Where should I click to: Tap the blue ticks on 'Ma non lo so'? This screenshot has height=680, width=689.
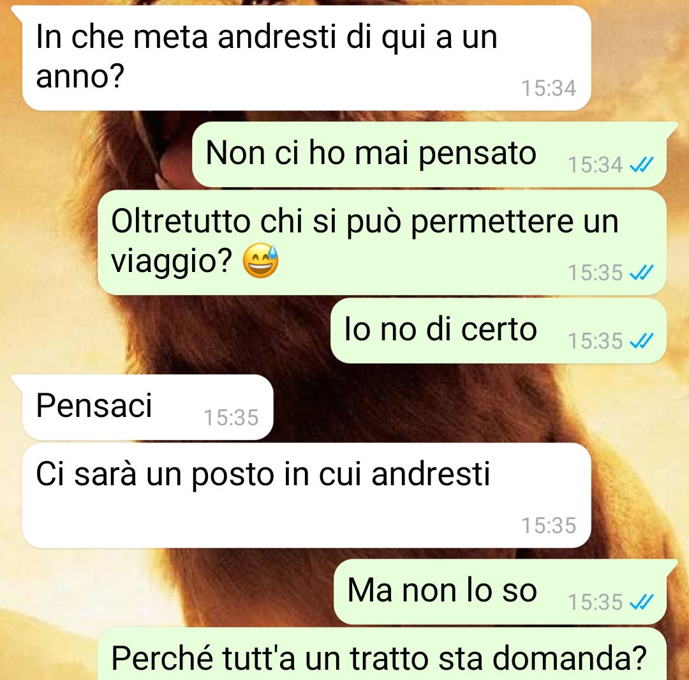(642, 601)
